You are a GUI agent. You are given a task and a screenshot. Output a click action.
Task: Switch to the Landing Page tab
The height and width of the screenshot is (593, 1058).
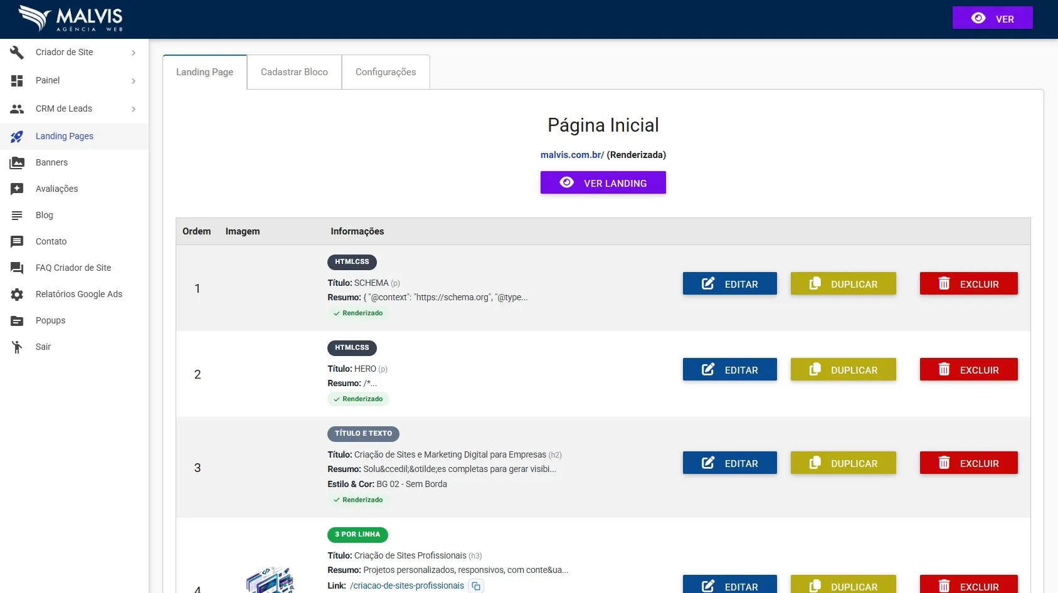tap(204, 72)
